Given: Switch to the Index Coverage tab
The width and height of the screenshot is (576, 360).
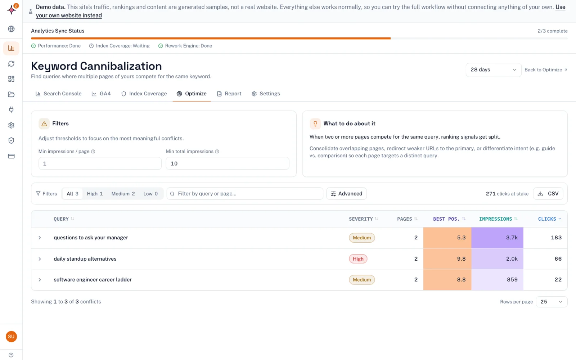Looking at the screenshot, I should [144, 94].
